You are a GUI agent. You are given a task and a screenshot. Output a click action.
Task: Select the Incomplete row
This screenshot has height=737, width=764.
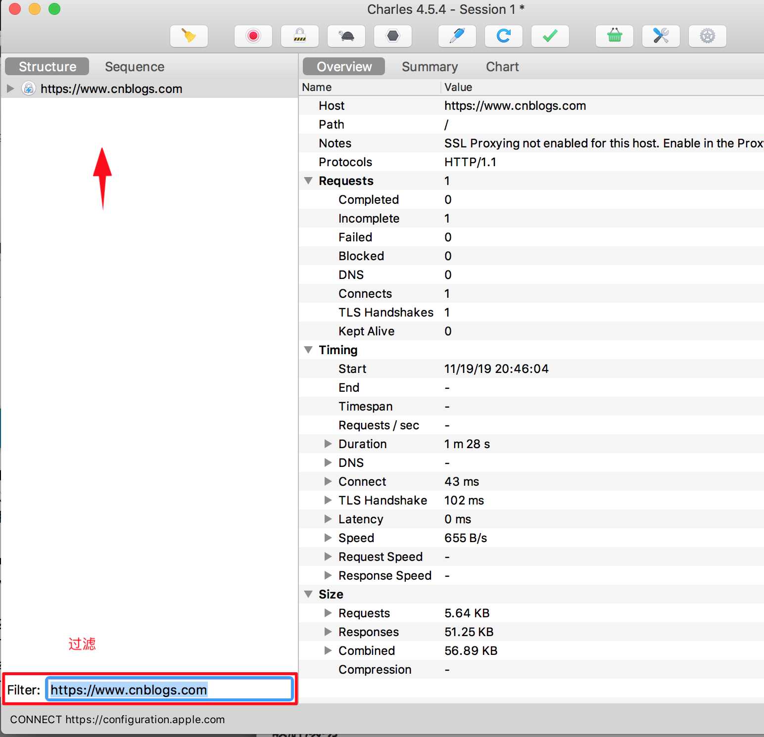pos(531,218)
